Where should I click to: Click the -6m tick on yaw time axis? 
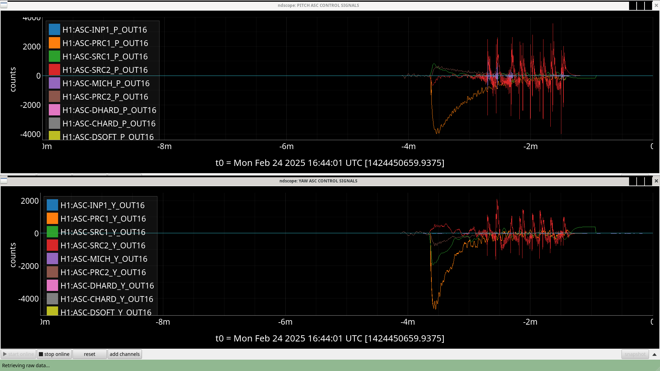tap(285, 322)
